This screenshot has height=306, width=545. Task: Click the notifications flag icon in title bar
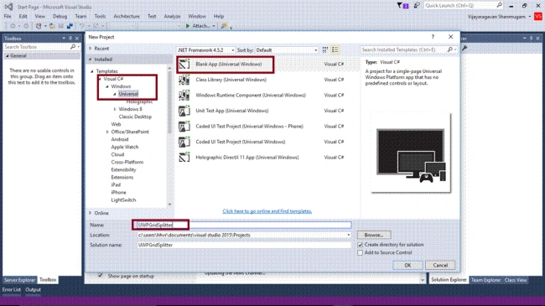[402, 6]
